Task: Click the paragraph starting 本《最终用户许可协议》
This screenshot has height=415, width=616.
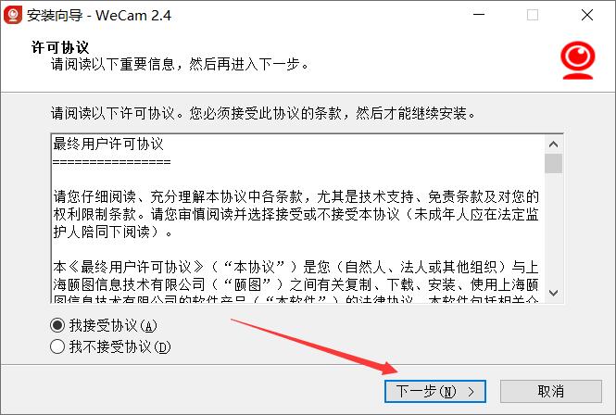Action: 295,282
